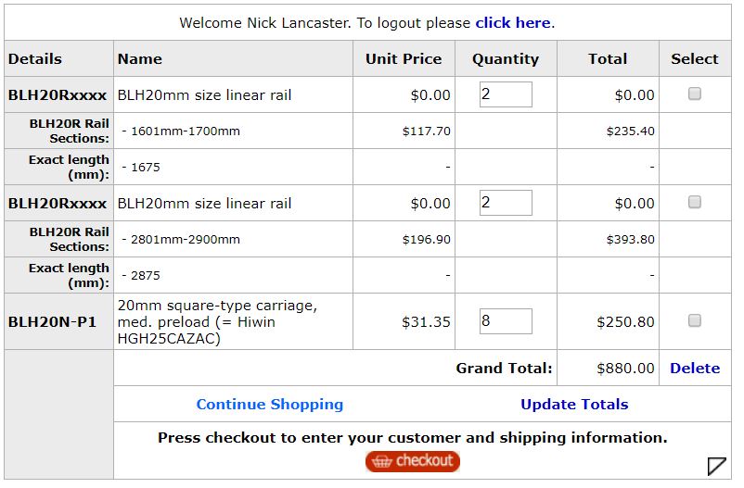Click the second BLH20Rxxxx details code
This screenshot has height=488, width=744.
point(58,203)
